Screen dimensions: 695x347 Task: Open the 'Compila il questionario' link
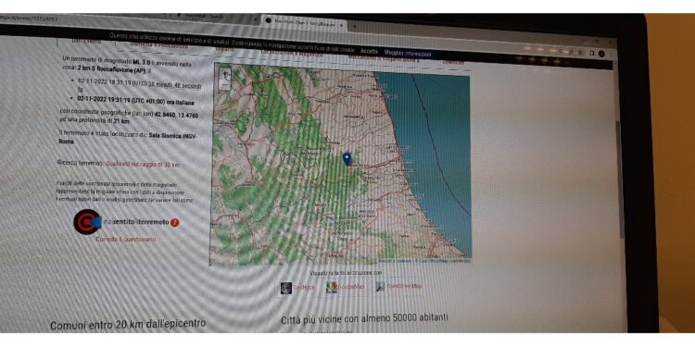[x=126, y=239]
